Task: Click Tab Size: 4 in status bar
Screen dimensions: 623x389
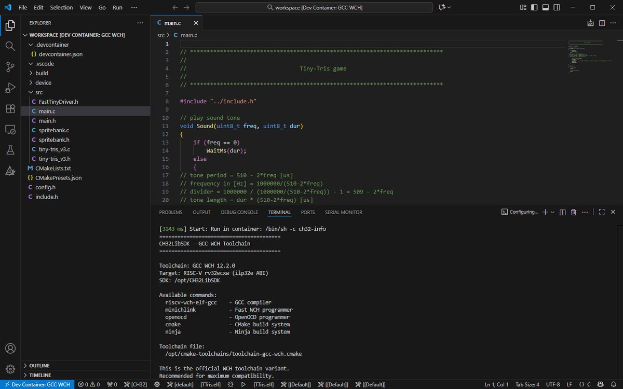Action: pos(529,384)
